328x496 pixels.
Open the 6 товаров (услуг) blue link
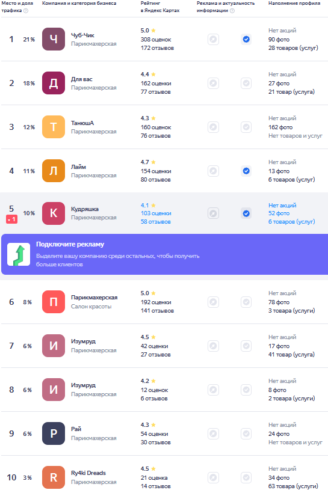pos(292,222)
